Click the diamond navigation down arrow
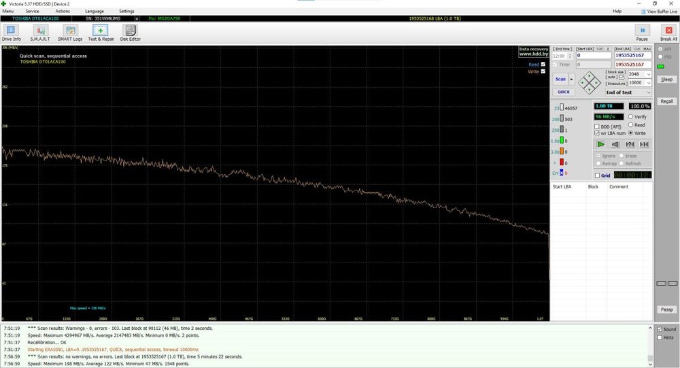 [x=589, y=89]
